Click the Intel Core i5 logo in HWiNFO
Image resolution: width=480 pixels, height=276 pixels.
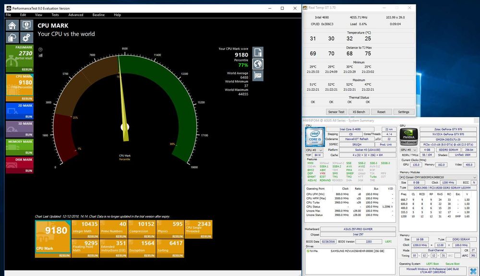(x=315, y=136)
